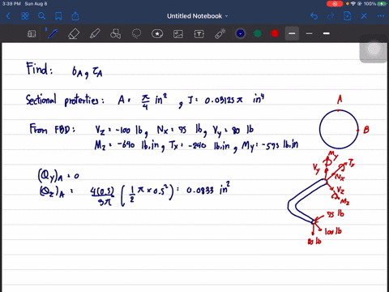389x292 pixels.
Task: Undo the last stroke
Action: pyautogui.click(x=314, y=16)
